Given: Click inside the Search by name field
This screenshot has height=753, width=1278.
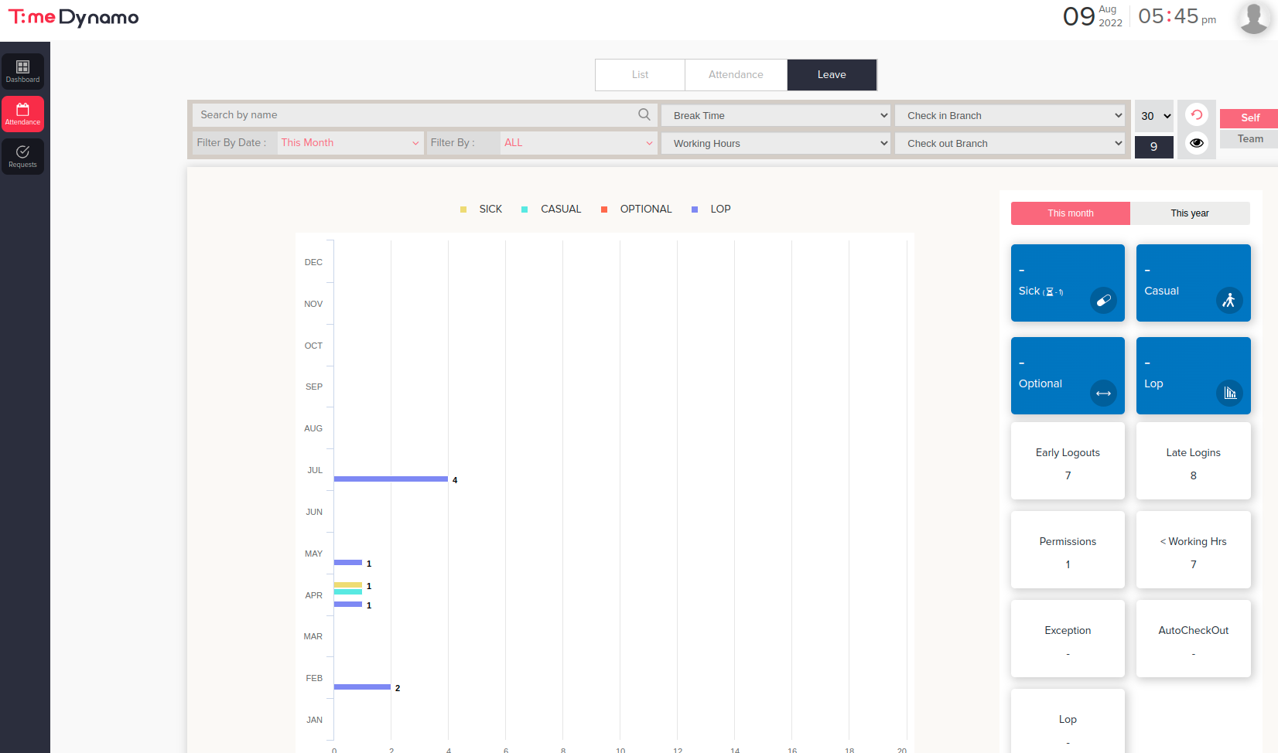Looking at the screenshot, I should 418,114.
